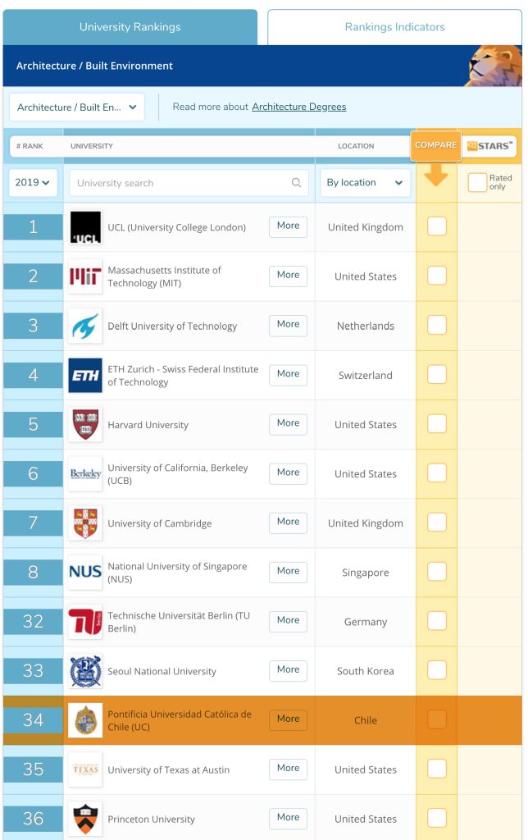Screen dimensions: 528x840
Task: Click the Delft University flame logo
Action: [85, 326]
